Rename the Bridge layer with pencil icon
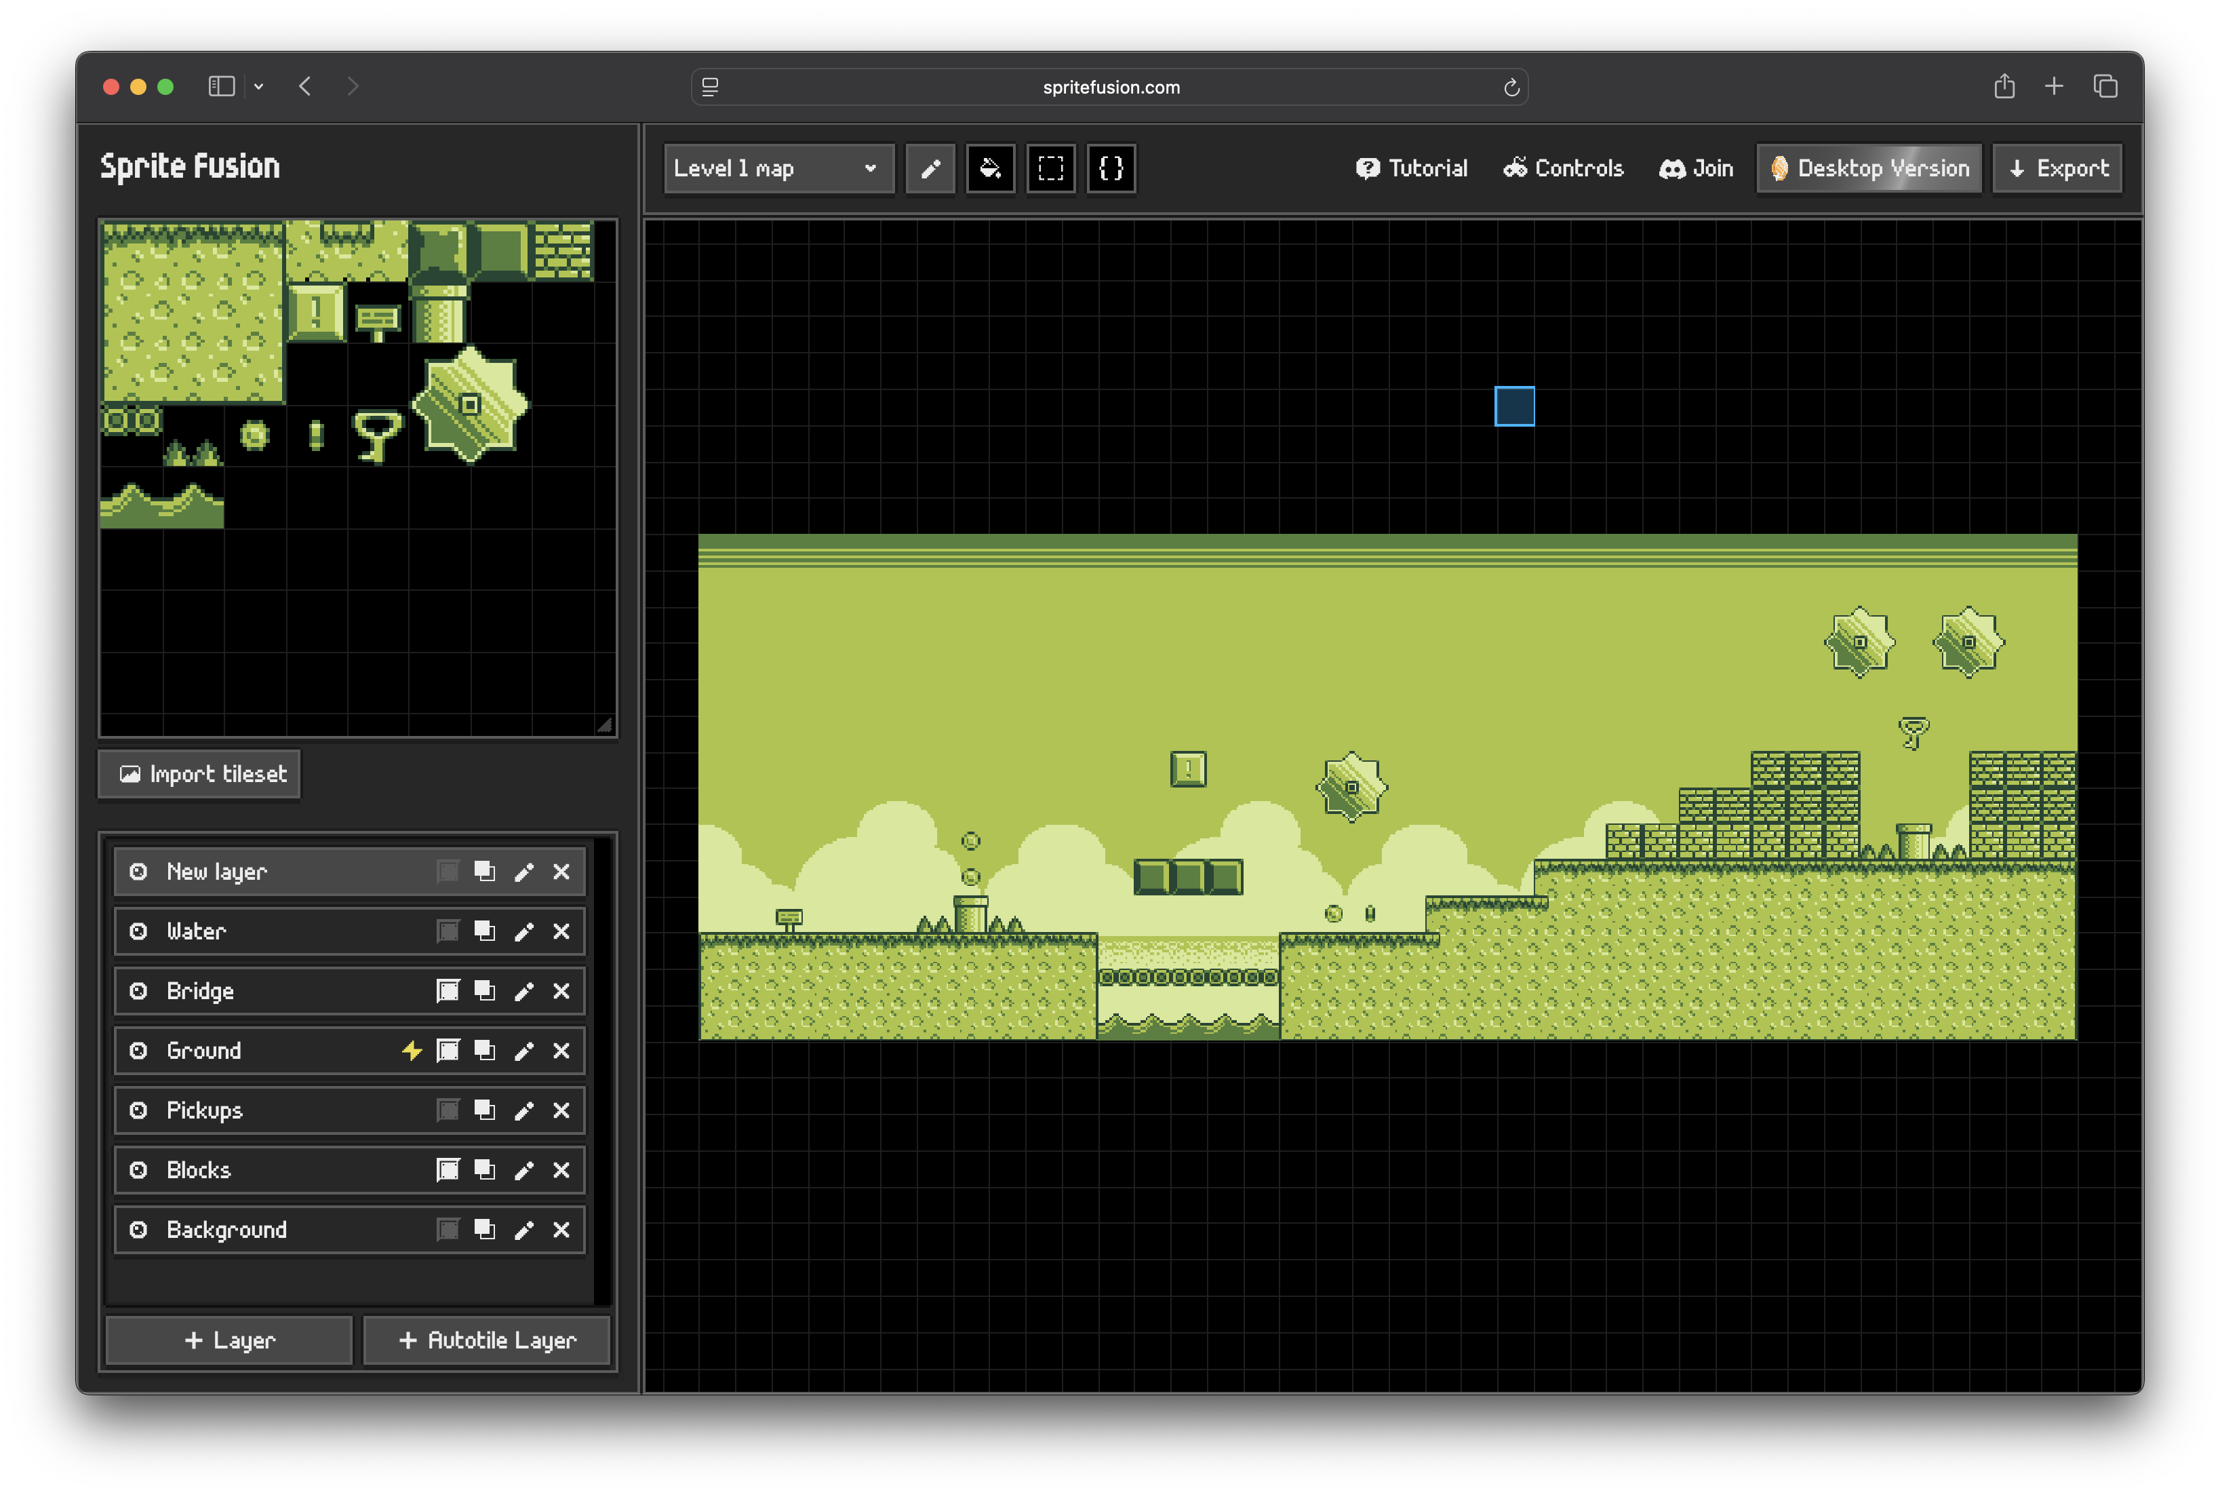 pyautogui.click(x=523, y=992)
